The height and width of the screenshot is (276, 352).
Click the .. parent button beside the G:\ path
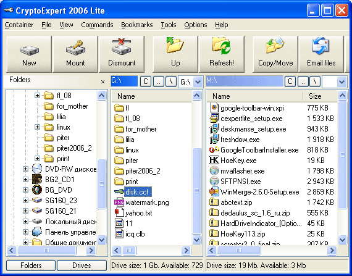(159, 82)
